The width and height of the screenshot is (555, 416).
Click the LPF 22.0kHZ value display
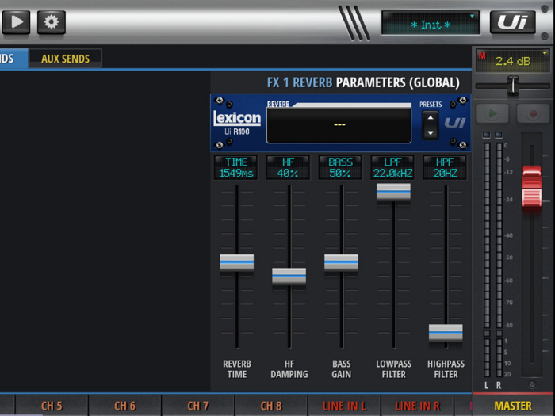tap(392, 167)
